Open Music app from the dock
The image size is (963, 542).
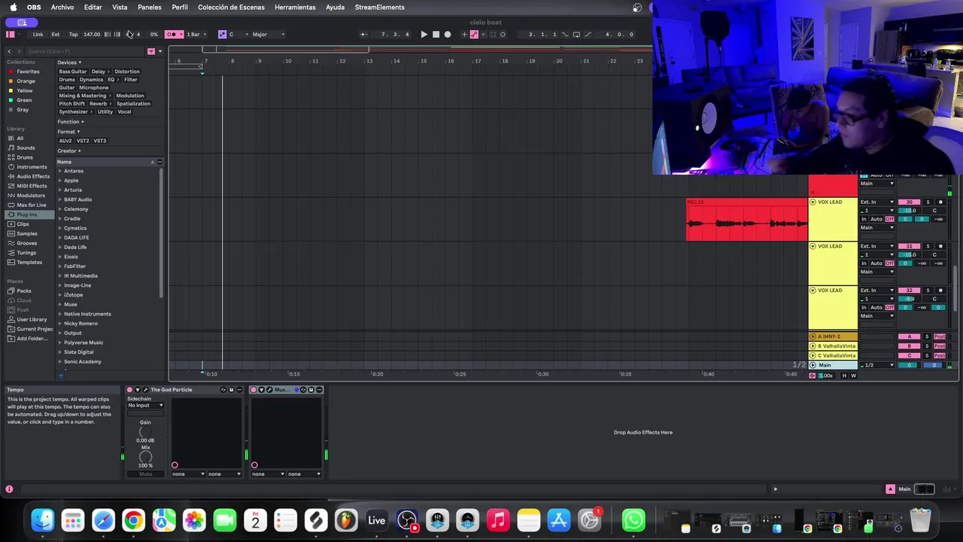498,520
